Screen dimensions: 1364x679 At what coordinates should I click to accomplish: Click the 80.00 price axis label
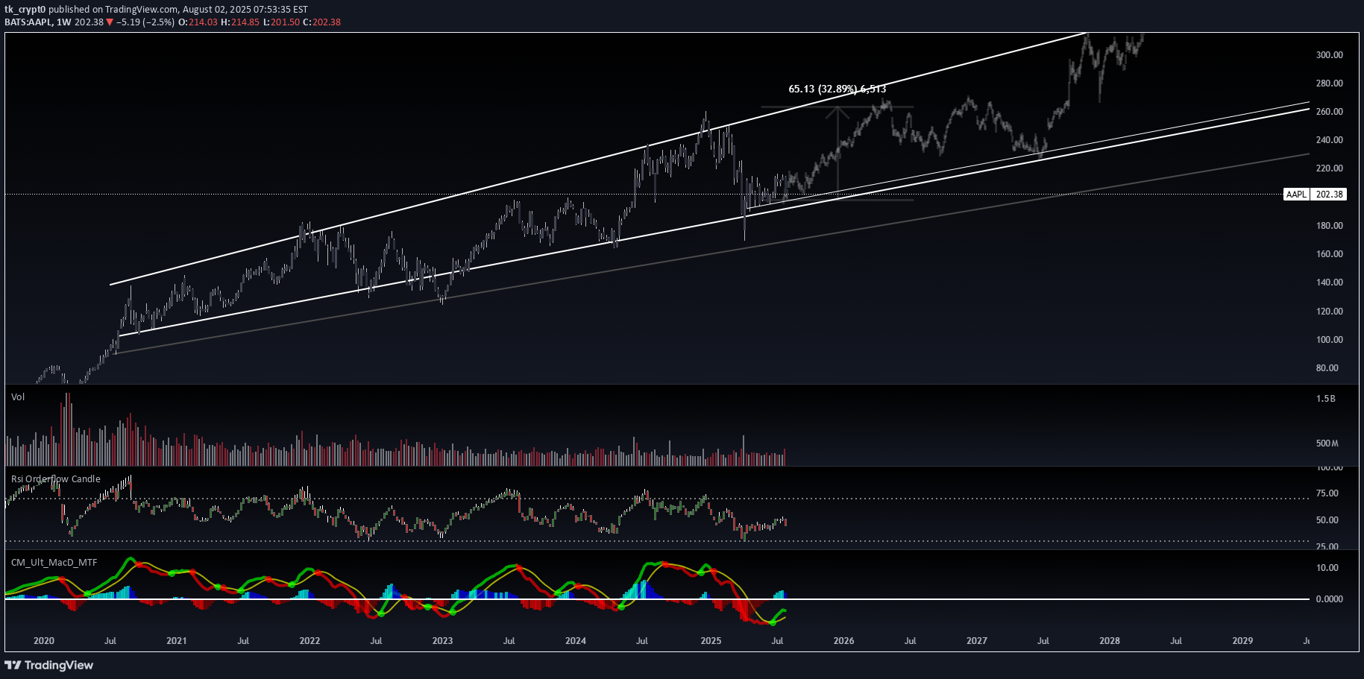[1327, 368]
